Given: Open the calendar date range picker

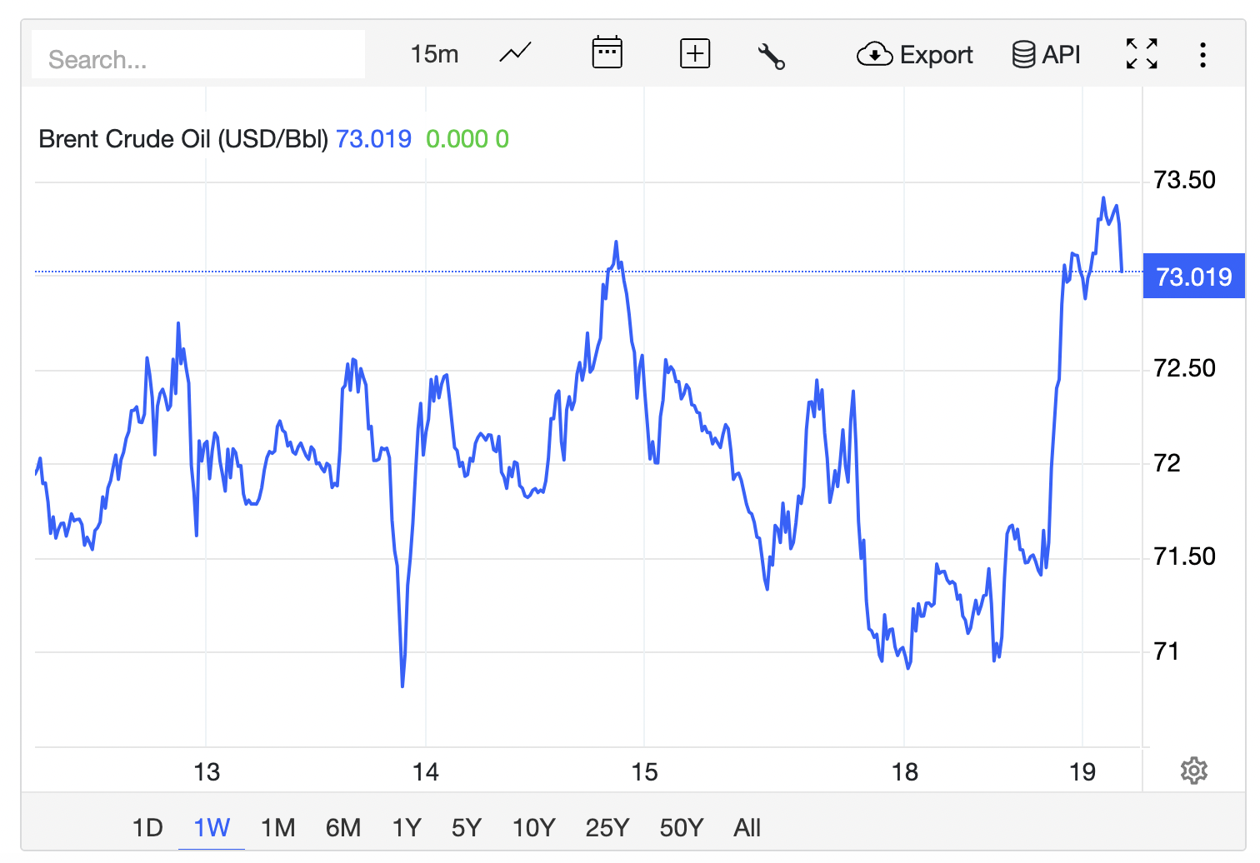Looking at the screenshot, I should pyautogui.click(x=607, y=53).
